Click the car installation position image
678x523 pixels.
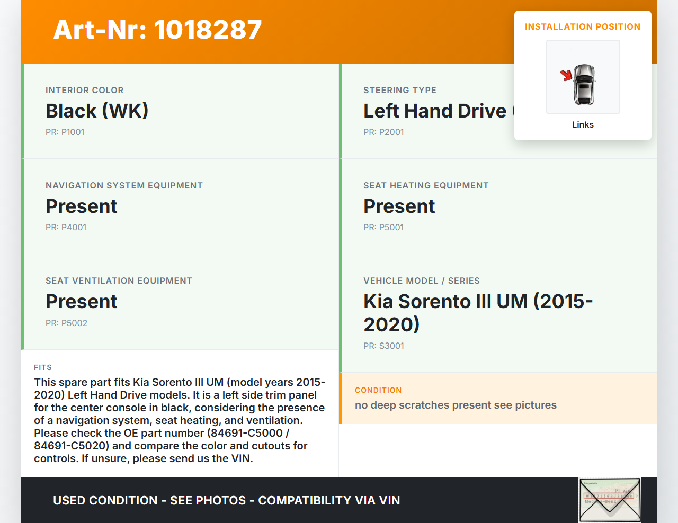pos(583,77)
